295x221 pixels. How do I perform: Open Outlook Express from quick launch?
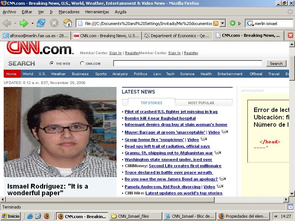[38, 216]
